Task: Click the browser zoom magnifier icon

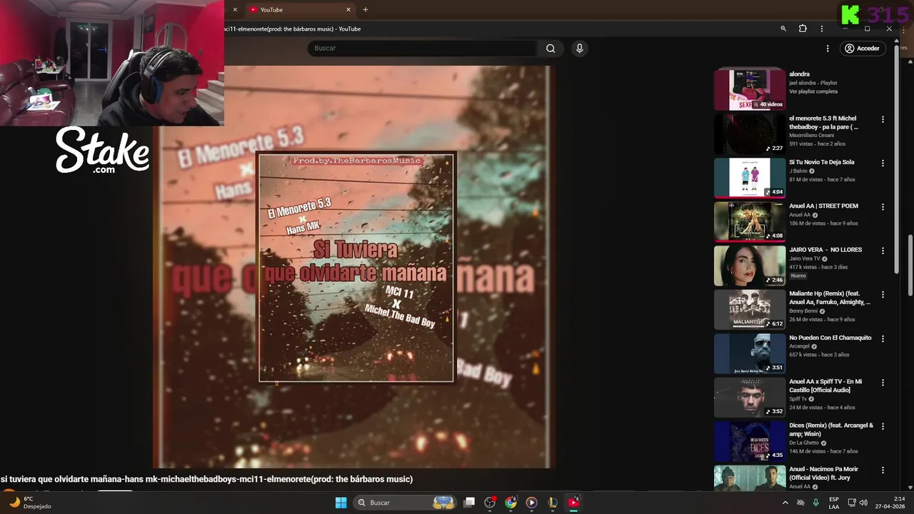Action: pos(783,29)
